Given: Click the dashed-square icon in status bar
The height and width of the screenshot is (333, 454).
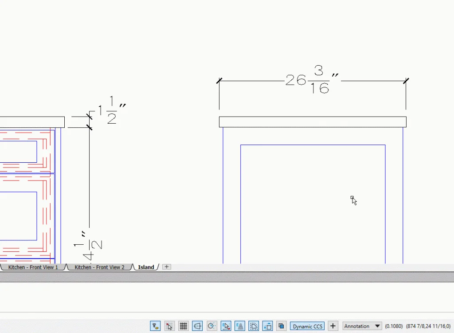Looking at the screenshot, I should [254, 326].
